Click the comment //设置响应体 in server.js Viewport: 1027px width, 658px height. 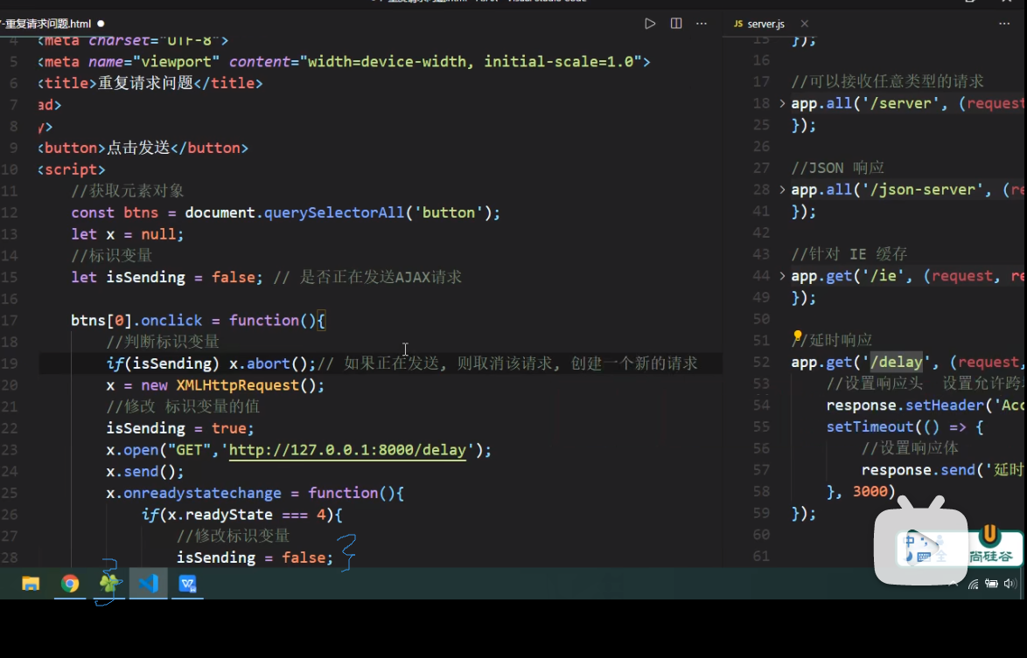910,448
